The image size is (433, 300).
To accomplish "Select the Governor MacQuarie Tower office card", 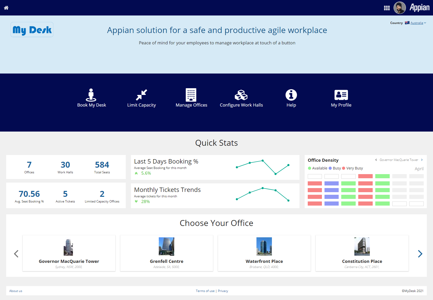I will [x=69, y=253].
